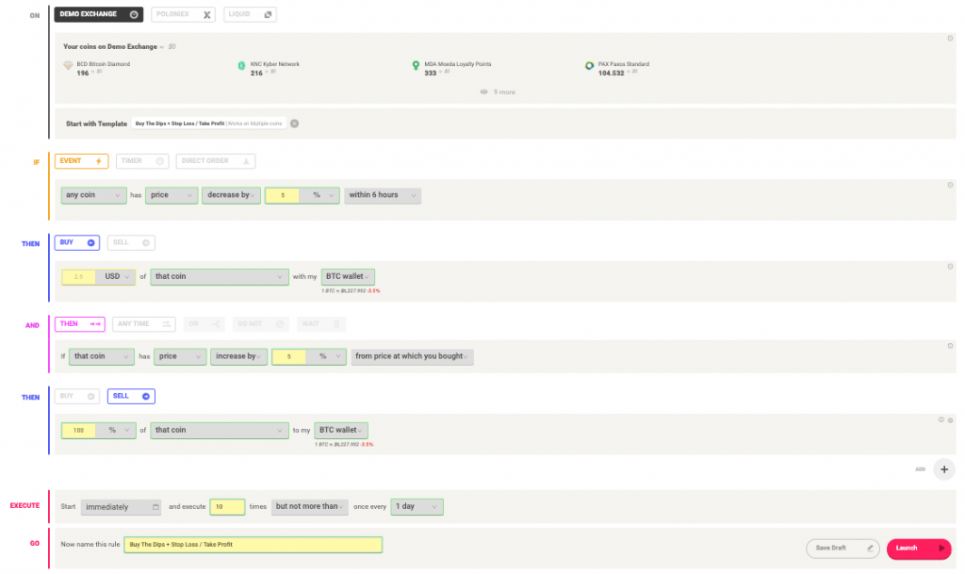Screen dimensions: 965x574
Task: Click the options icon of the IF condition
Action: click(950, 185)
